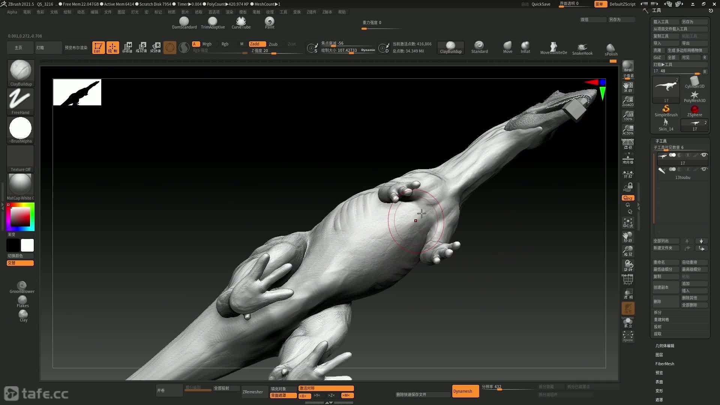Viewport: 720px width, 405px height.
Task: Pick the Paint brush shortcut
Action: click(270, 23)
